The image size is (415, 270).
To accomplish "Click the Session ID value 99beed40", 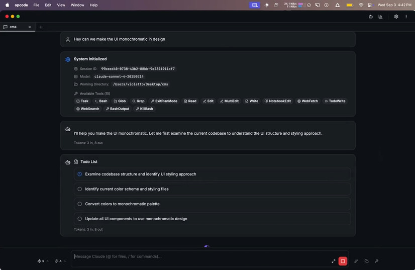I will pos(138,68).
